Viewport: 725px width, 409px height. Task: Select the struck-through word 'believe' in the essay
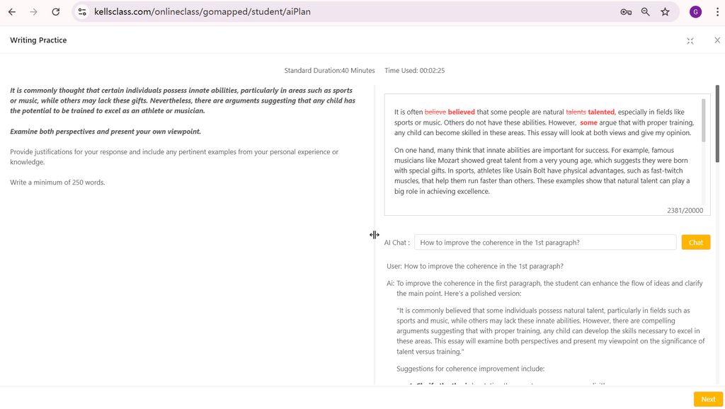[x=436, y=112]
